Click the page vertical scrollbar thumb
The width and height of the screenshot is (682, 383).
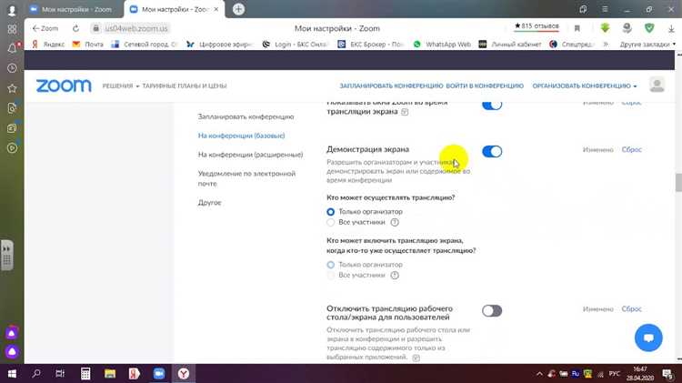coord(678,182)
